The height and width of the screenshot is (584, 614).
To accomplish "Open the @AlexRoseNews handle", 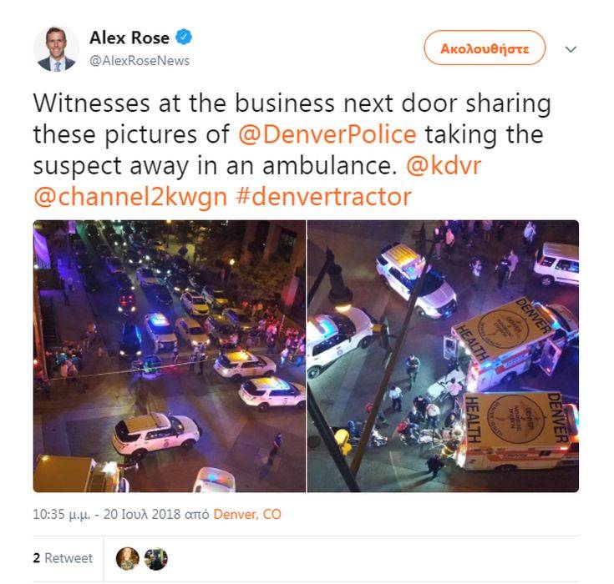I will coord(140,61).
